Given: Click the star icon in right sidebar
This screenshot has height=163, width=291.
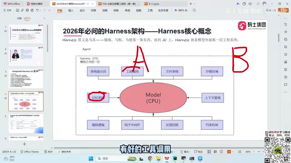Looking at the screenshot, I should pos(286,32).
